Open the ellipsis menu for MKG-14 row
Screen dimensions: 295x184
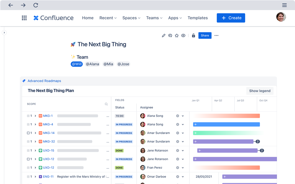(107, 133)
